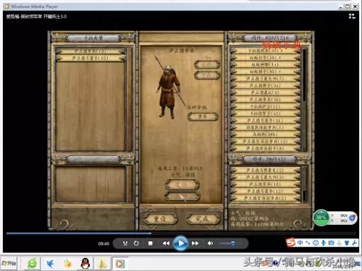This screenshot has height=271, width=362.
Task: Switch to library view icon top-right
Action: pos(352,16)
